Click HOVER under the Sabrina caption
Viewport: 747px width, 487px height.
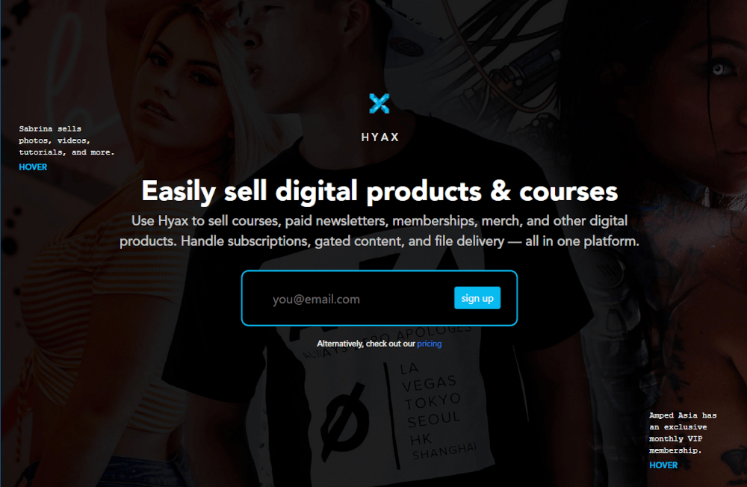click(x=33, y=167)
